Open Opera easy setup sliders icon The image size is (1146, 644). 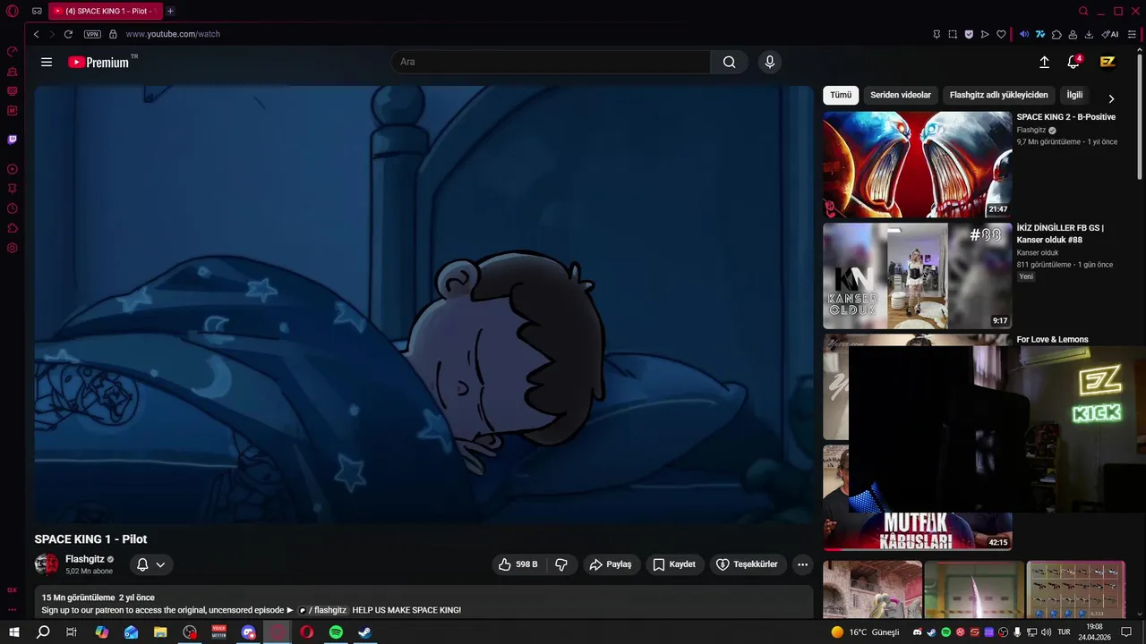pyautogui.click(x=1132, y=34)
